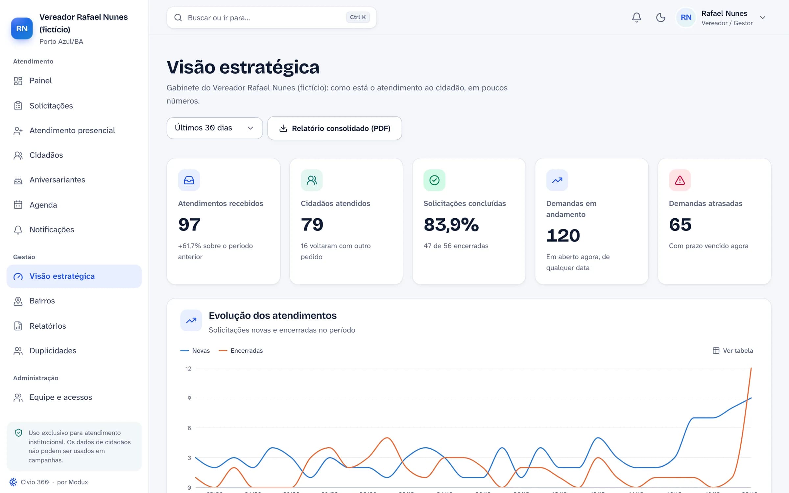
Task: Click the 97 value in Atendimentos recebidos
Action: click(x=189, y=225)
